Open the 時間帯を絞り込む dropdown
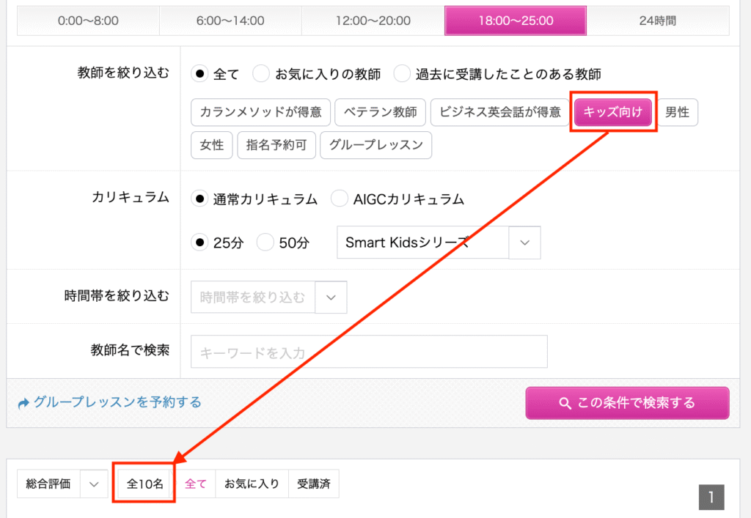 [x=330, y=297]
